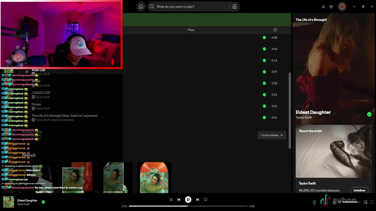Go to Spotify Home via house icon

(x=141, y=6)
